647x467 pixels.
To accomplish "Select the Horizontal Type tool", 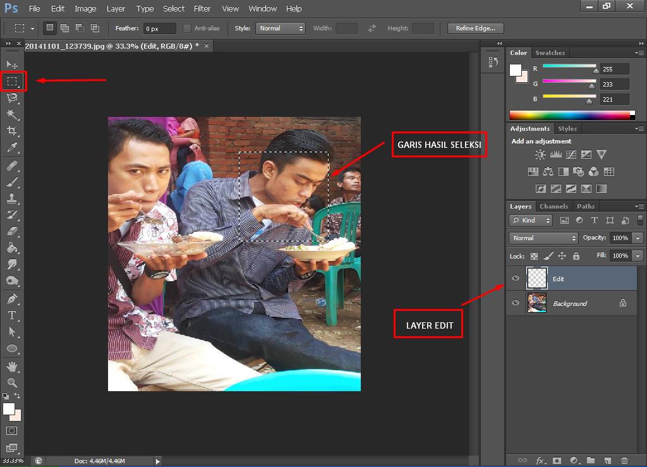I will click(13, 315).
